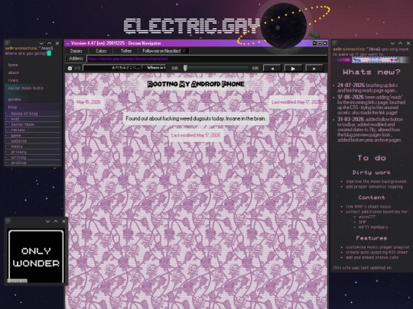Image resolution: width=413 pixels, height=309 pixels.
Task: Click the pixel banner image in Whats new panel
Action: pyautogui.click(x=376, y=60)
